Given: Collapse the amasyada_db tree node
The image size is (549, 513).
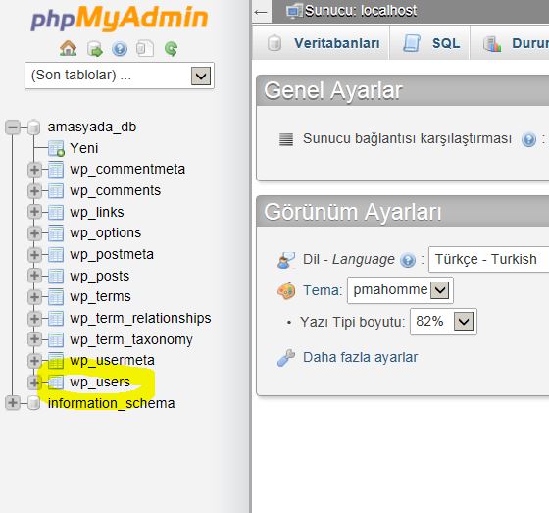Looking at the screenshot, I should (13, 128).
